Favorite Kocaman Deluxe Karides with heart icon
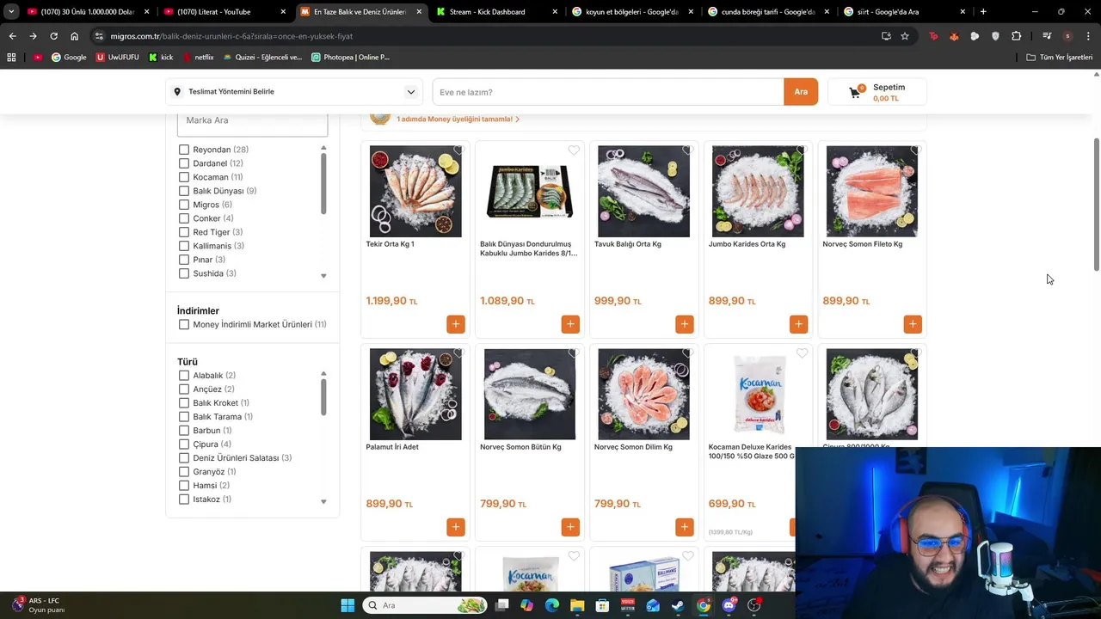This screenshot has width=1101, height=619. (802, 353)
